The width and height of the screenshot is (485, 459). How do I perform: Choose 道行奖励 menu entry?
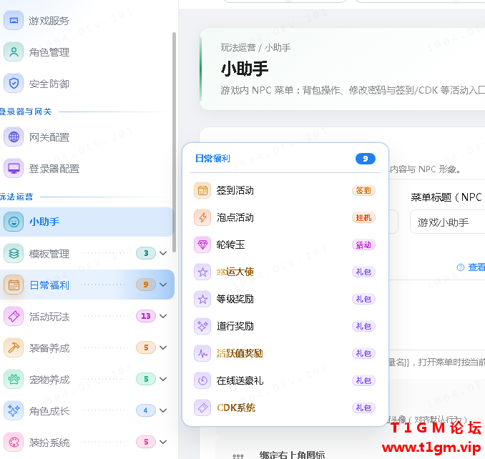(x=285, y=326)
